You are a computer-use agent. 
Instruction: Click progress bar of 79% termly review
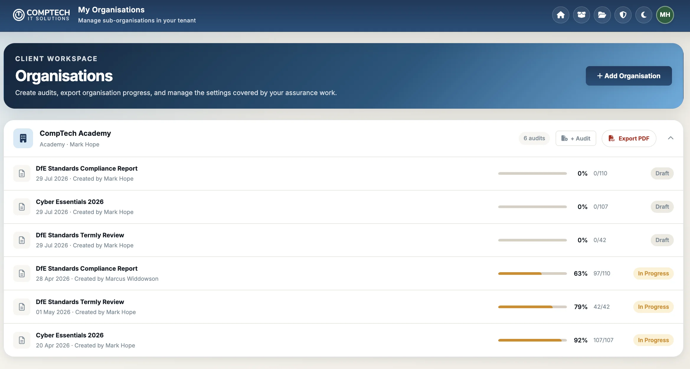(532, 307)
